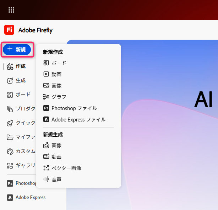
Task: Click the Adobe Firefly logo icon
Action: tap(9, 30)
